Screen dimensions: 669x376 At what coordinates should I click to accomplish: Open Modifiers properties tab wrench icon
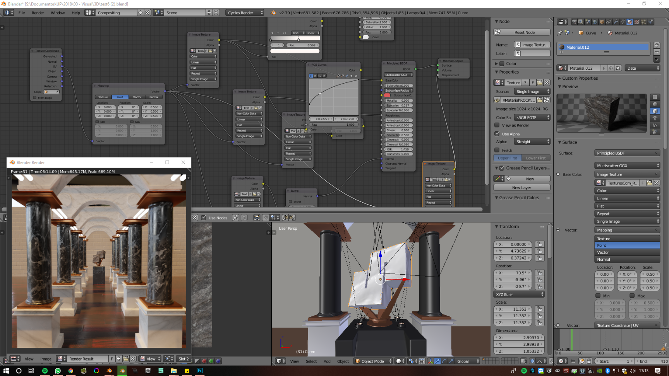tap(616, 22)
